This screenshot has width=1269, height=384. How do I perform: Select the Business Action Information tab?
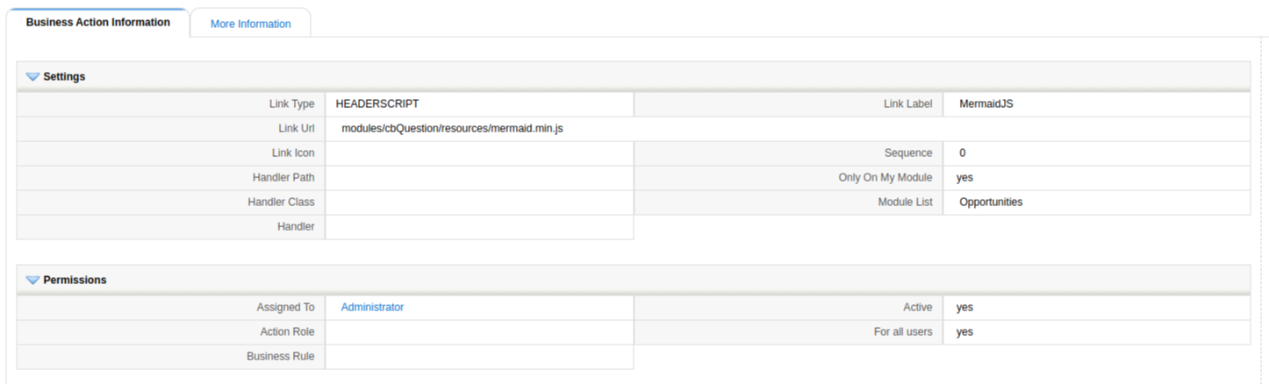coord(97,23)
